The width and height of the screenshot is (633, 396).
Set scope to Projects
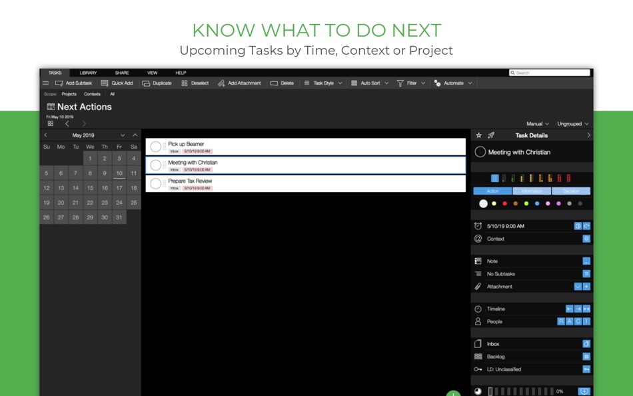69,94
